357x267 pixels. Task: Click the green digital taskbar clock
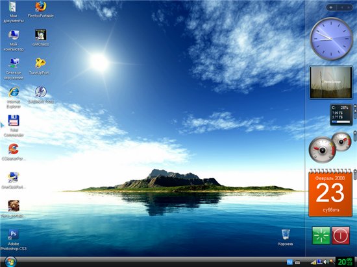pos(345,262)
